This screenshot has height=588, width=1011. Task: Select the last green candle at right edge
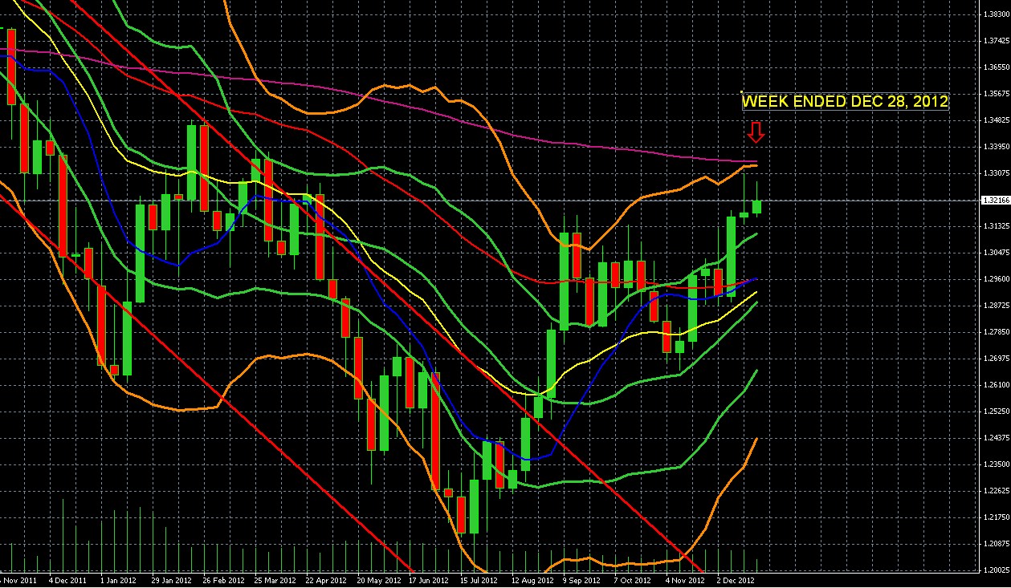(x=756, y=206)
